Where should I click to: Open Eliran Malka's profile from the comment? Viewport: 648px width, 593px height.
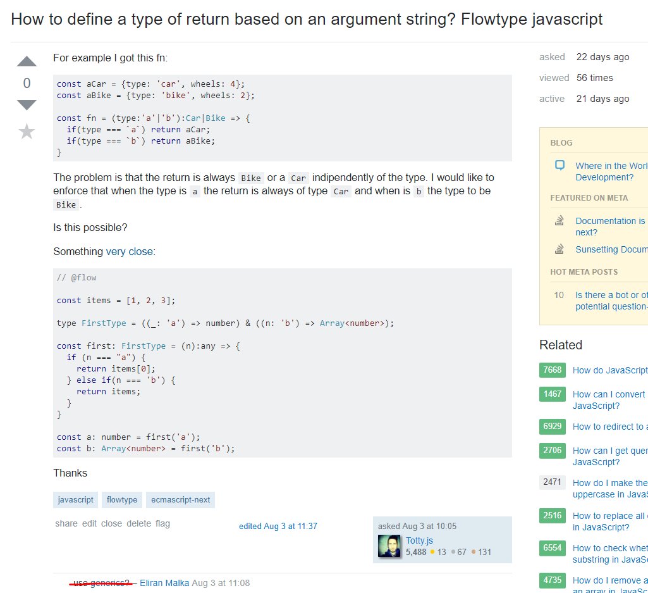coord(164,583)
